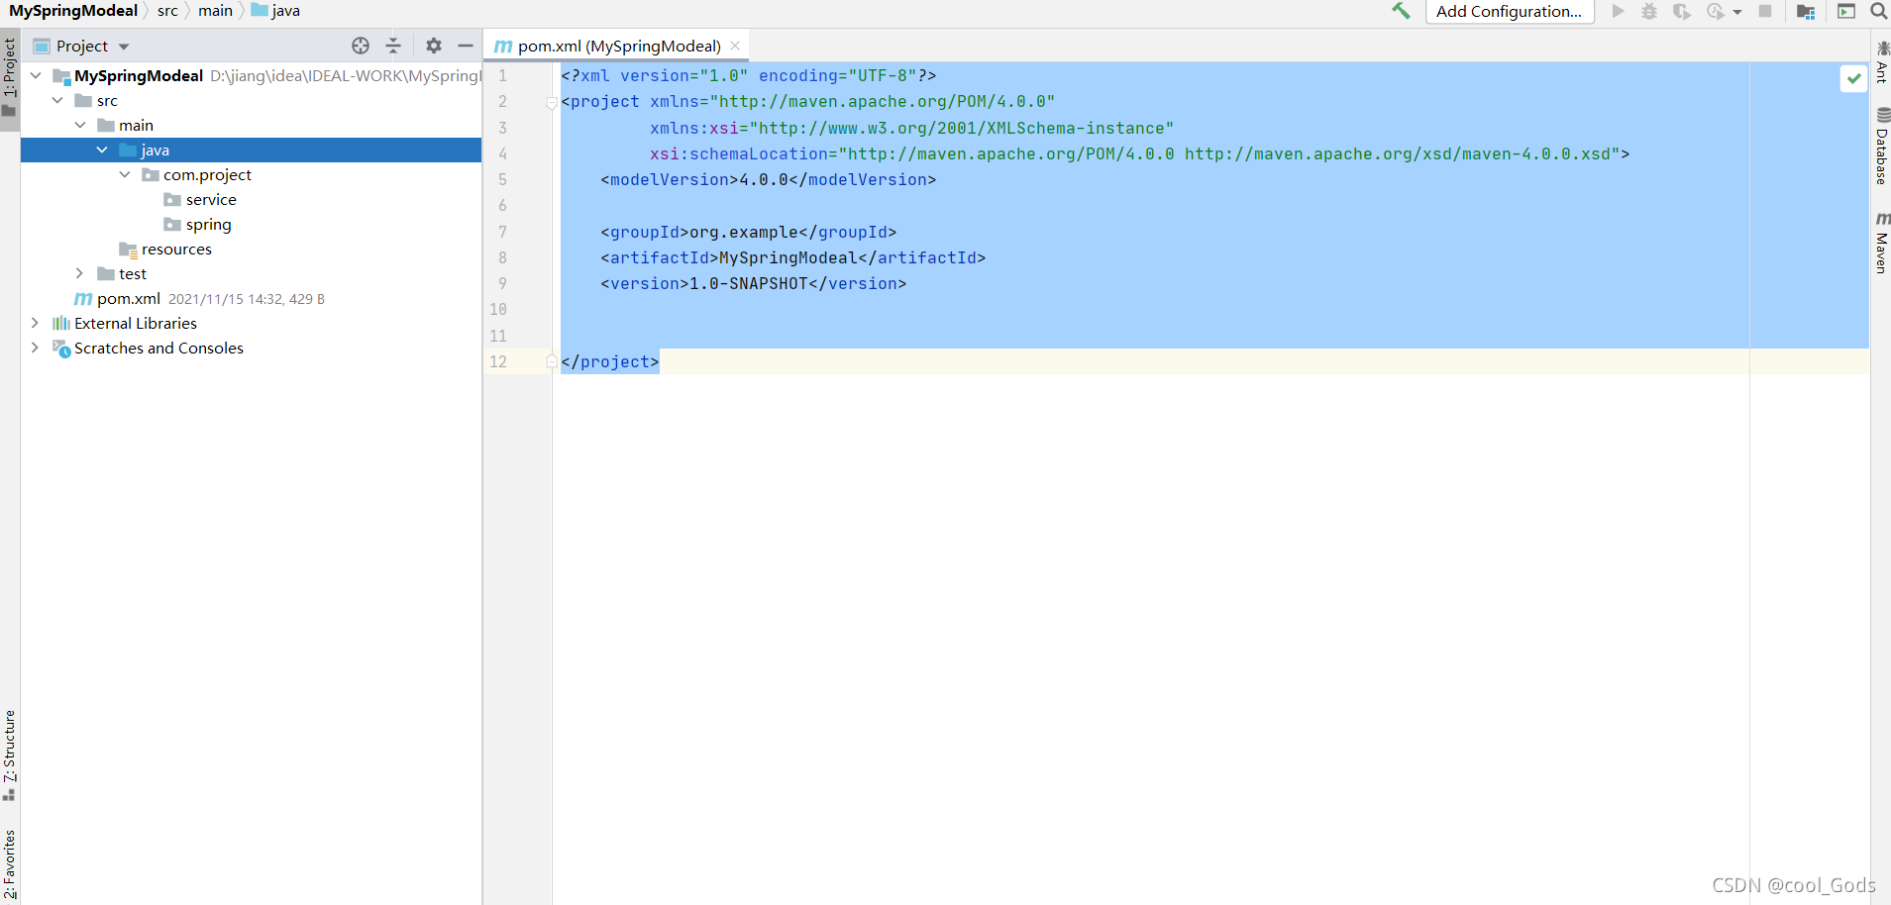Open the Maven tool window
1891x905 pixels.
coord(1882,243)
